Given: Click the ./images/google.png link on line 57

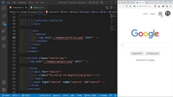Looking at the screenshot, I should (x=58, y=61).
